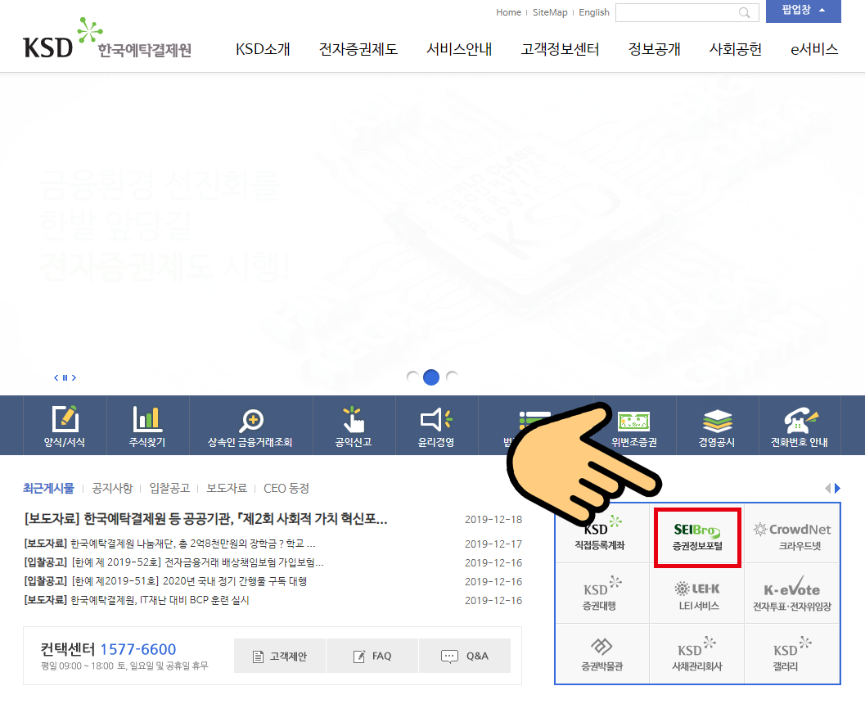Go to previous related-sites page arrow
Viewport: 865px width, 704px height.
[827, 488]
